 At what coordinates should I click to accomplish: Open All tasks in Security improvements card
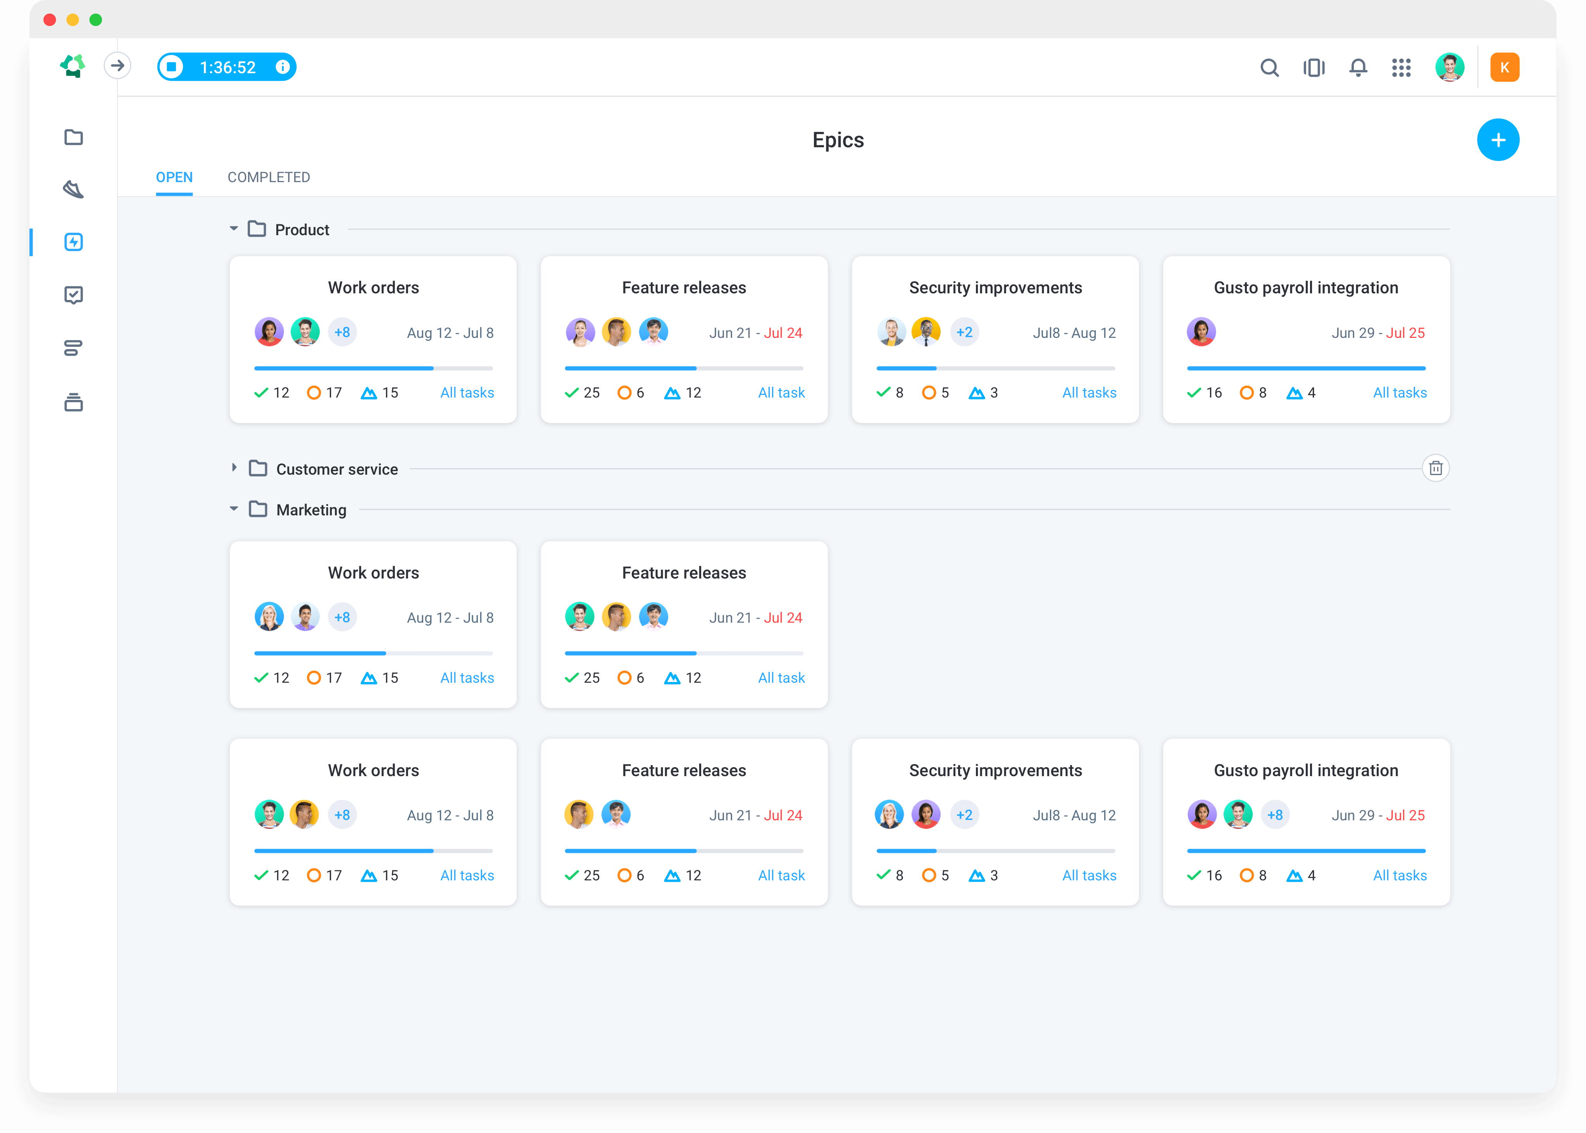(1089, 392)
